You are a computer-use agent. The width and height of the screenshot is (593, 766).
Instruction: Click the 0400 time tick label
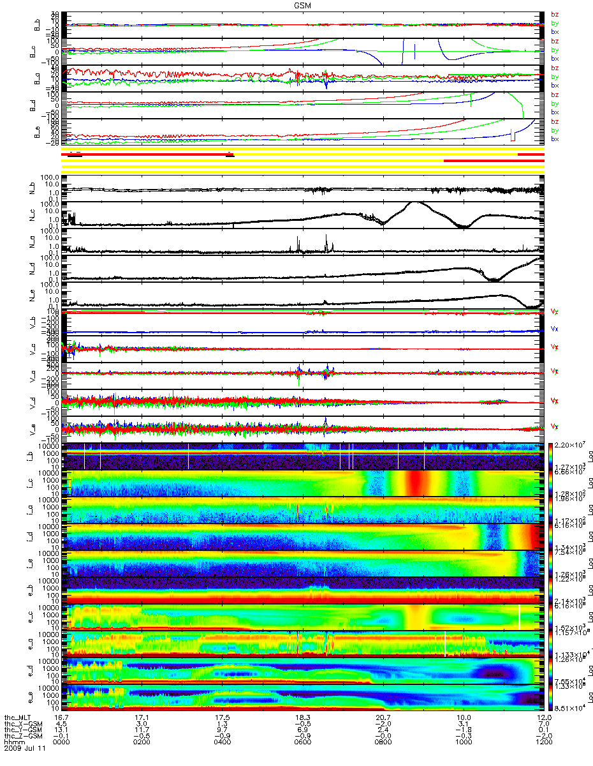pyautogui.click(x=222, y=742)
